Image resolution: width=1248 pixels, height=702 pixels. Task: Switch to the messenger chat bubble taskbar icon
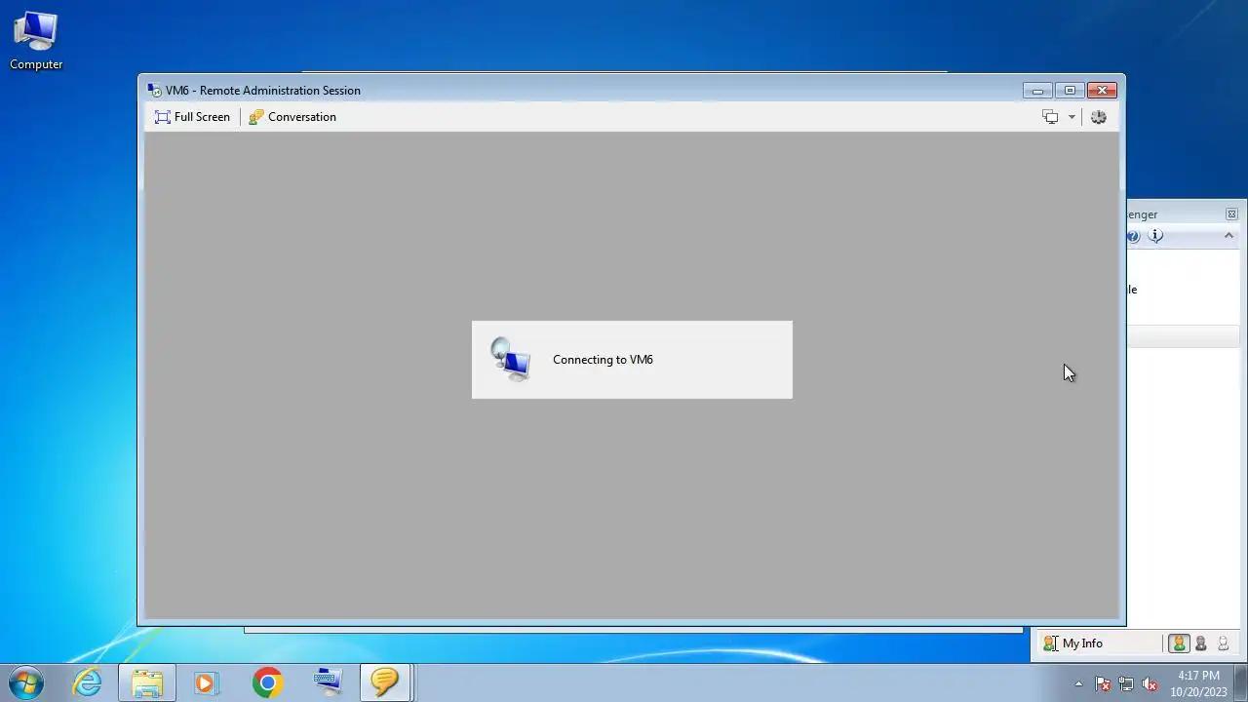(x=385, y=682)
